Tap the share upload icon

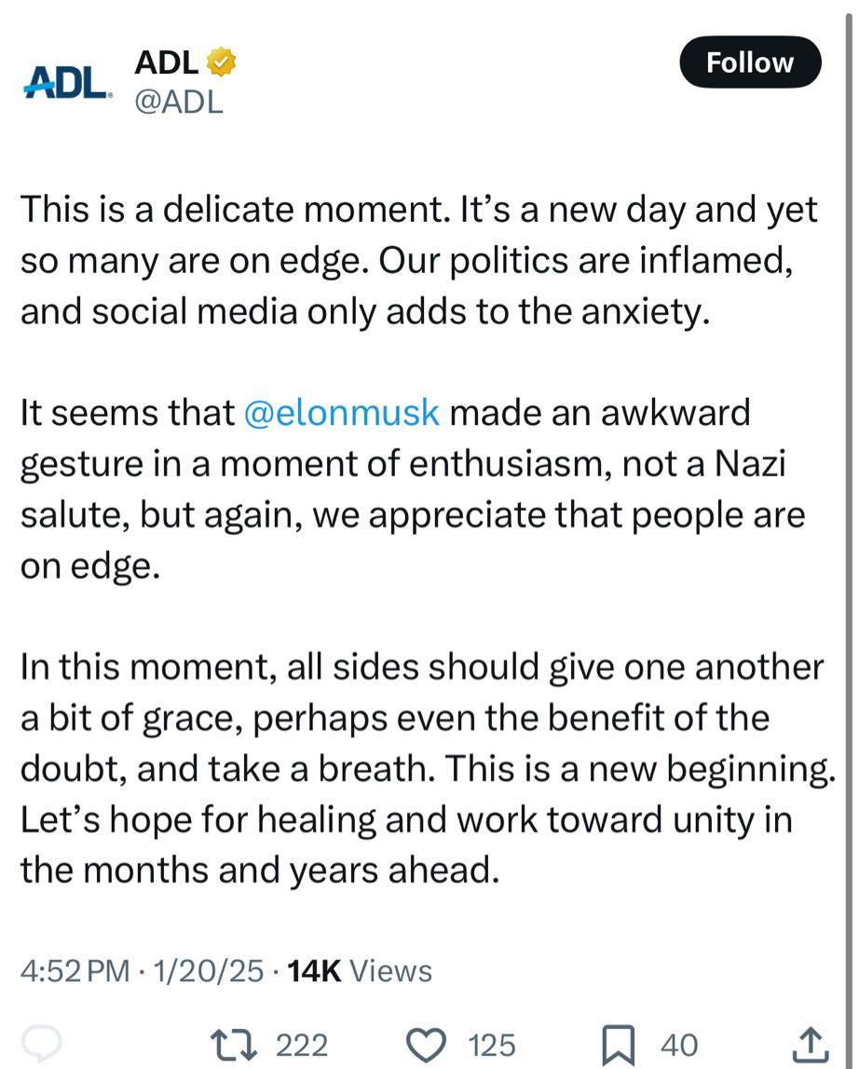pyautogui.click(x=811, y=1043)
